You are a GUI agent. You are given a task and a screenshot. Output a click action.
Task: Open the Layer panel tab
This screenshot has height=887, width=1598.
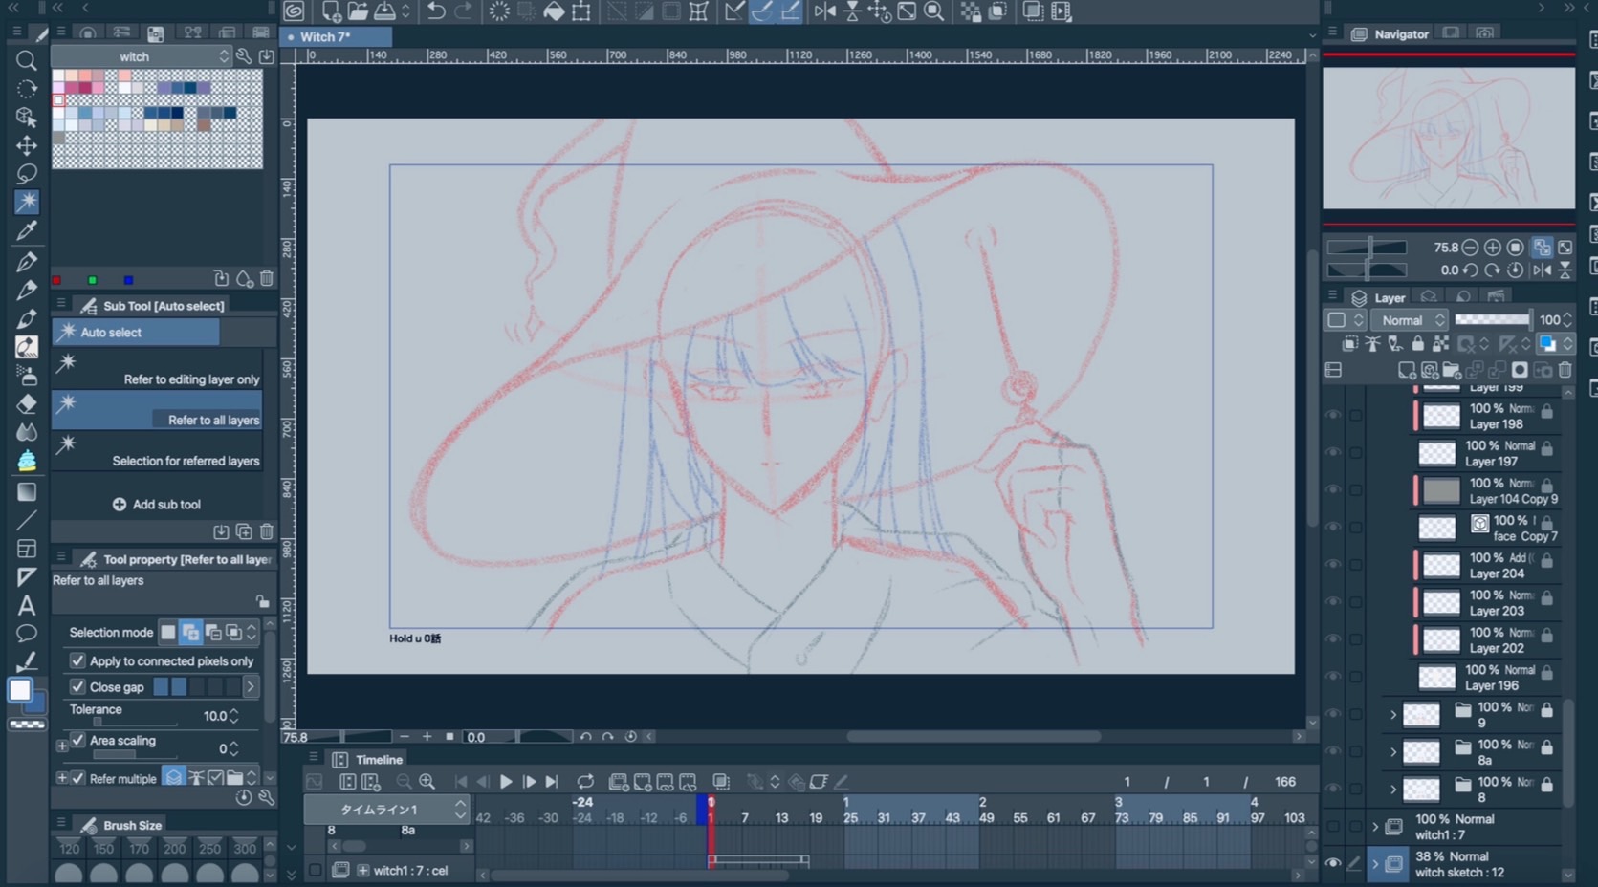1378,297
